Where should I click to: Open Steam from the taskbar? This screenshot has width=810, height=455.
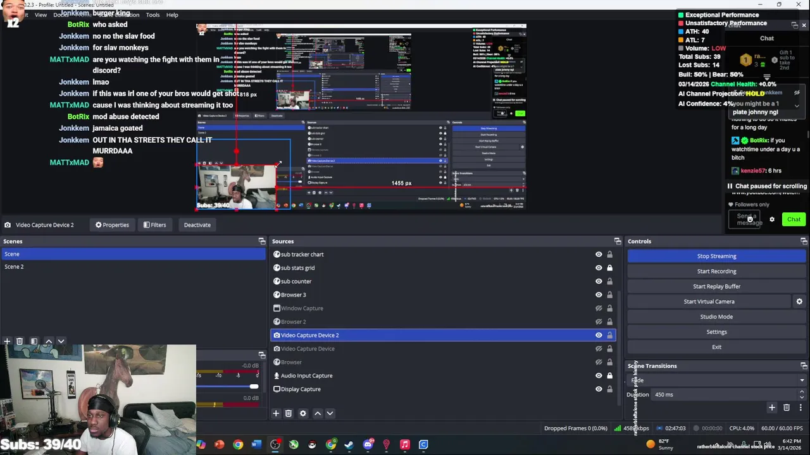click(349, 445)
